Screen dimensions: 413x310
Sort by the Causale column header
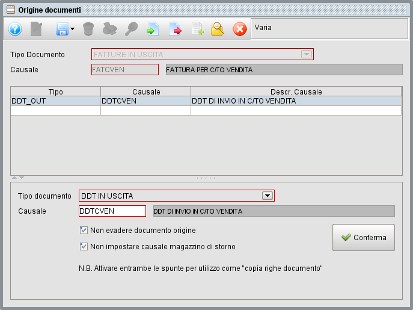[x=146, y=91]
